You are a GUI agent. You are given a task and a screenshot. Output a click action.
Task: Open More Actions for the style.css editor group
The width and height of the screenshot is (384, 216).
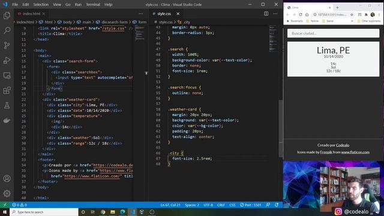click(275, 14)
